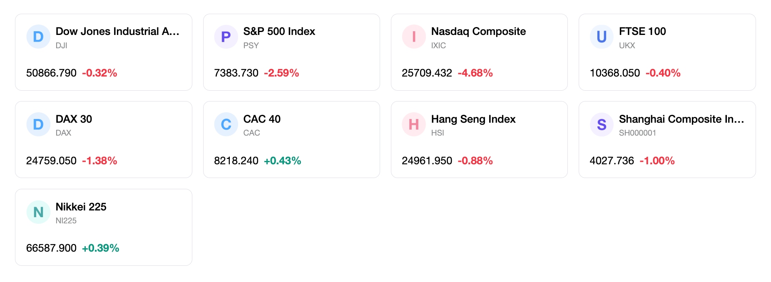Click the DAX 30 'D' circle icon

coord(38,124)
